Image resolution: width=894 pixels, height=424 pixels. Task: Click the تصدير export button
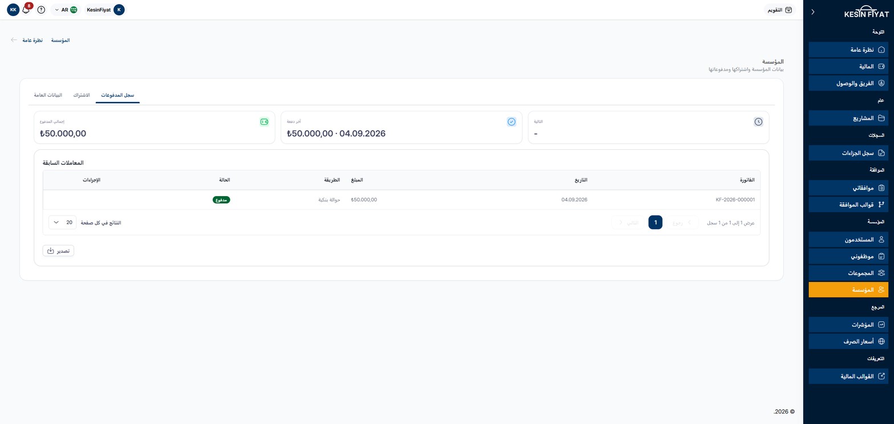[x=58, y=251]
